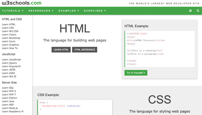The image size is (202, 115).
Task: Click the HTML and CSS sidebar heading
Action: pyautogui.click(x=12, y=19)
